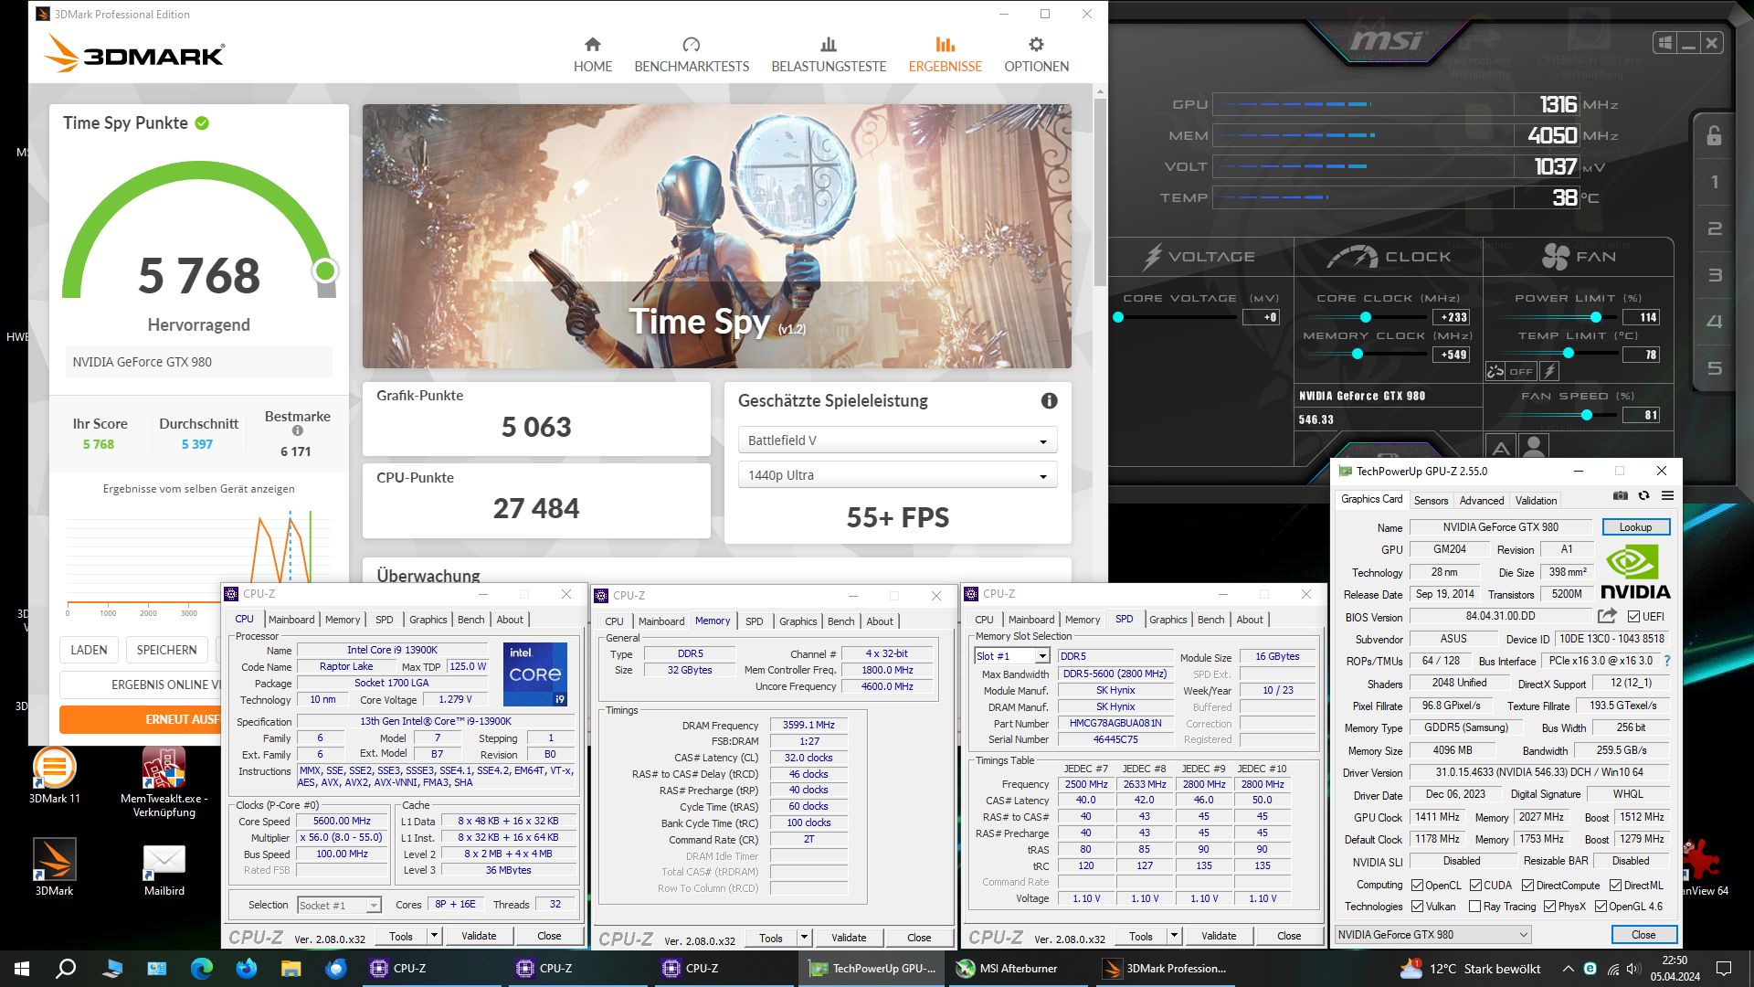Click ERNEUT AUSFÜHREN orange button
1754x987 pixels.
click(142, 719)
